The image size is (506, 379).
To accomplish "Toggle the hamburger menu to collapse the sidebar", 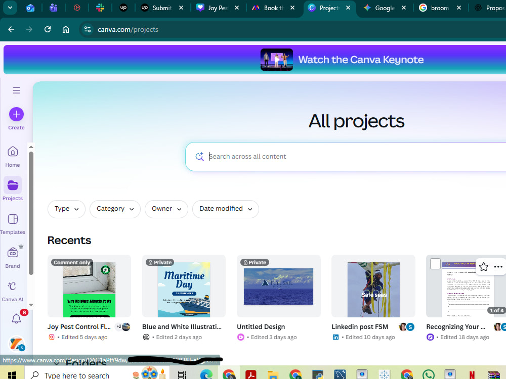I will [17, 90].
